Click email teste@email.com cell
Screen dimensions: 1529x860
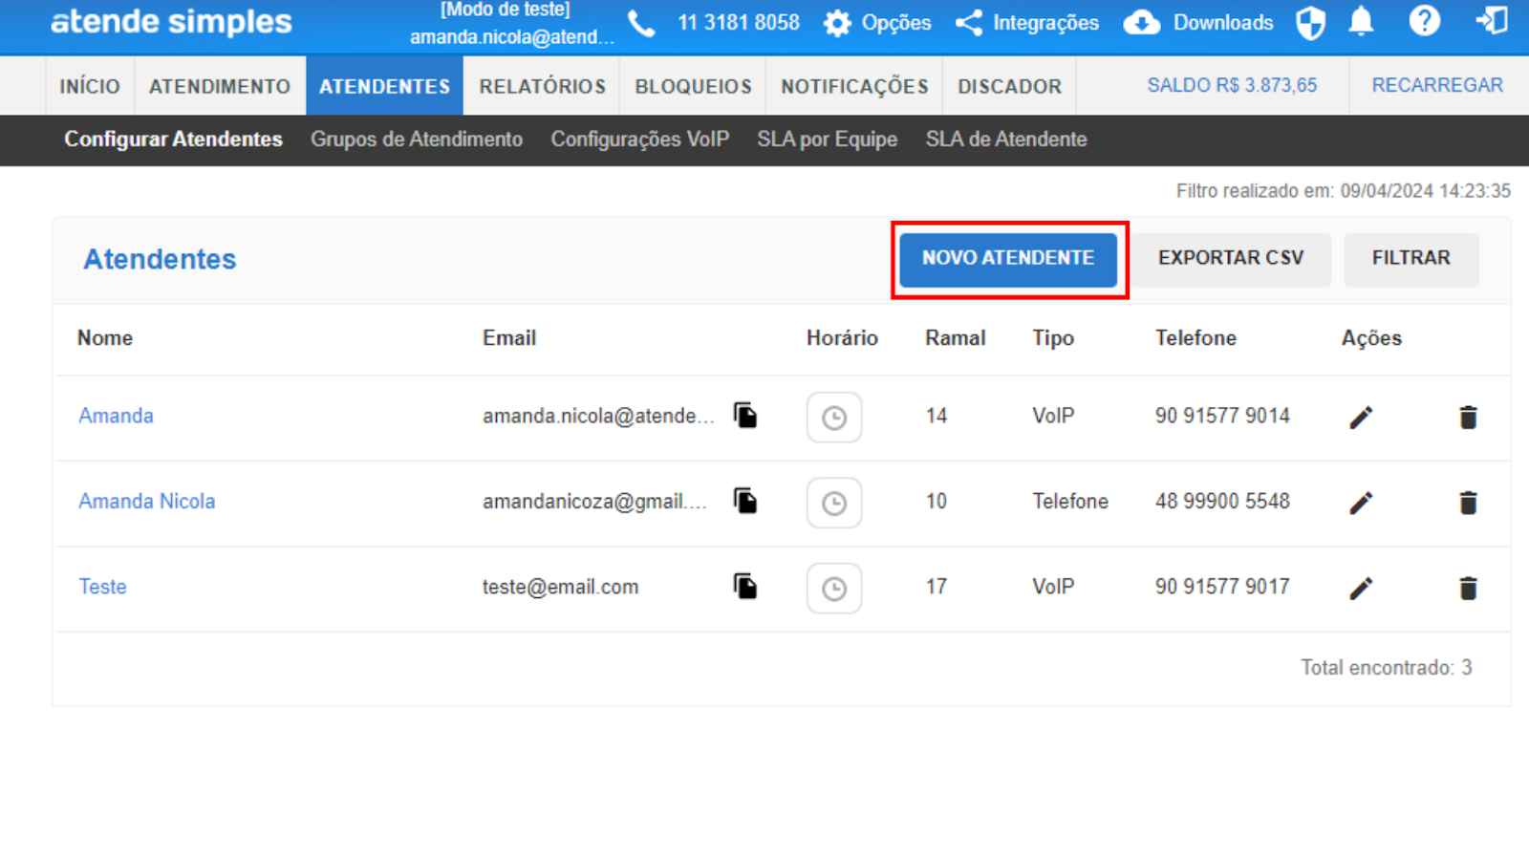pos(560,586)
